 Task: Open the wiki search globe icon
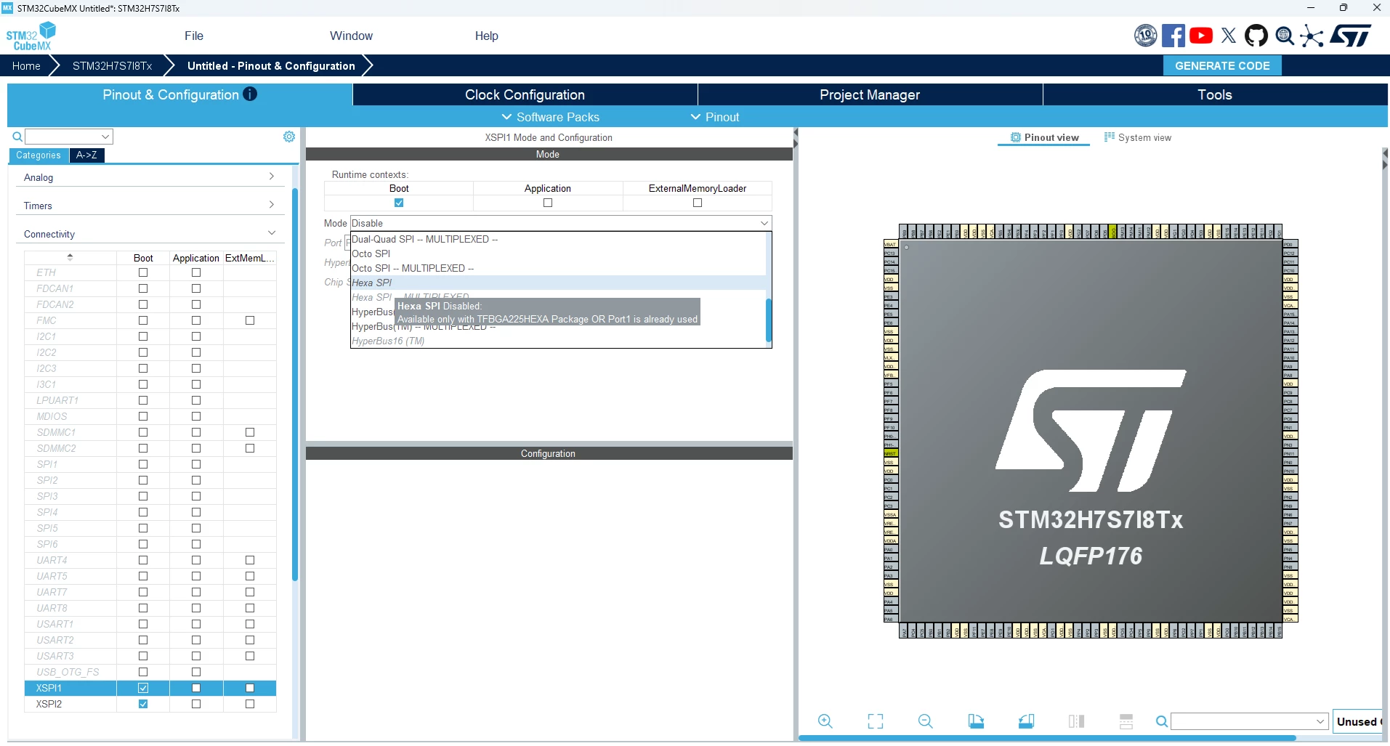pyautogui.click(x=1285, y=36)
